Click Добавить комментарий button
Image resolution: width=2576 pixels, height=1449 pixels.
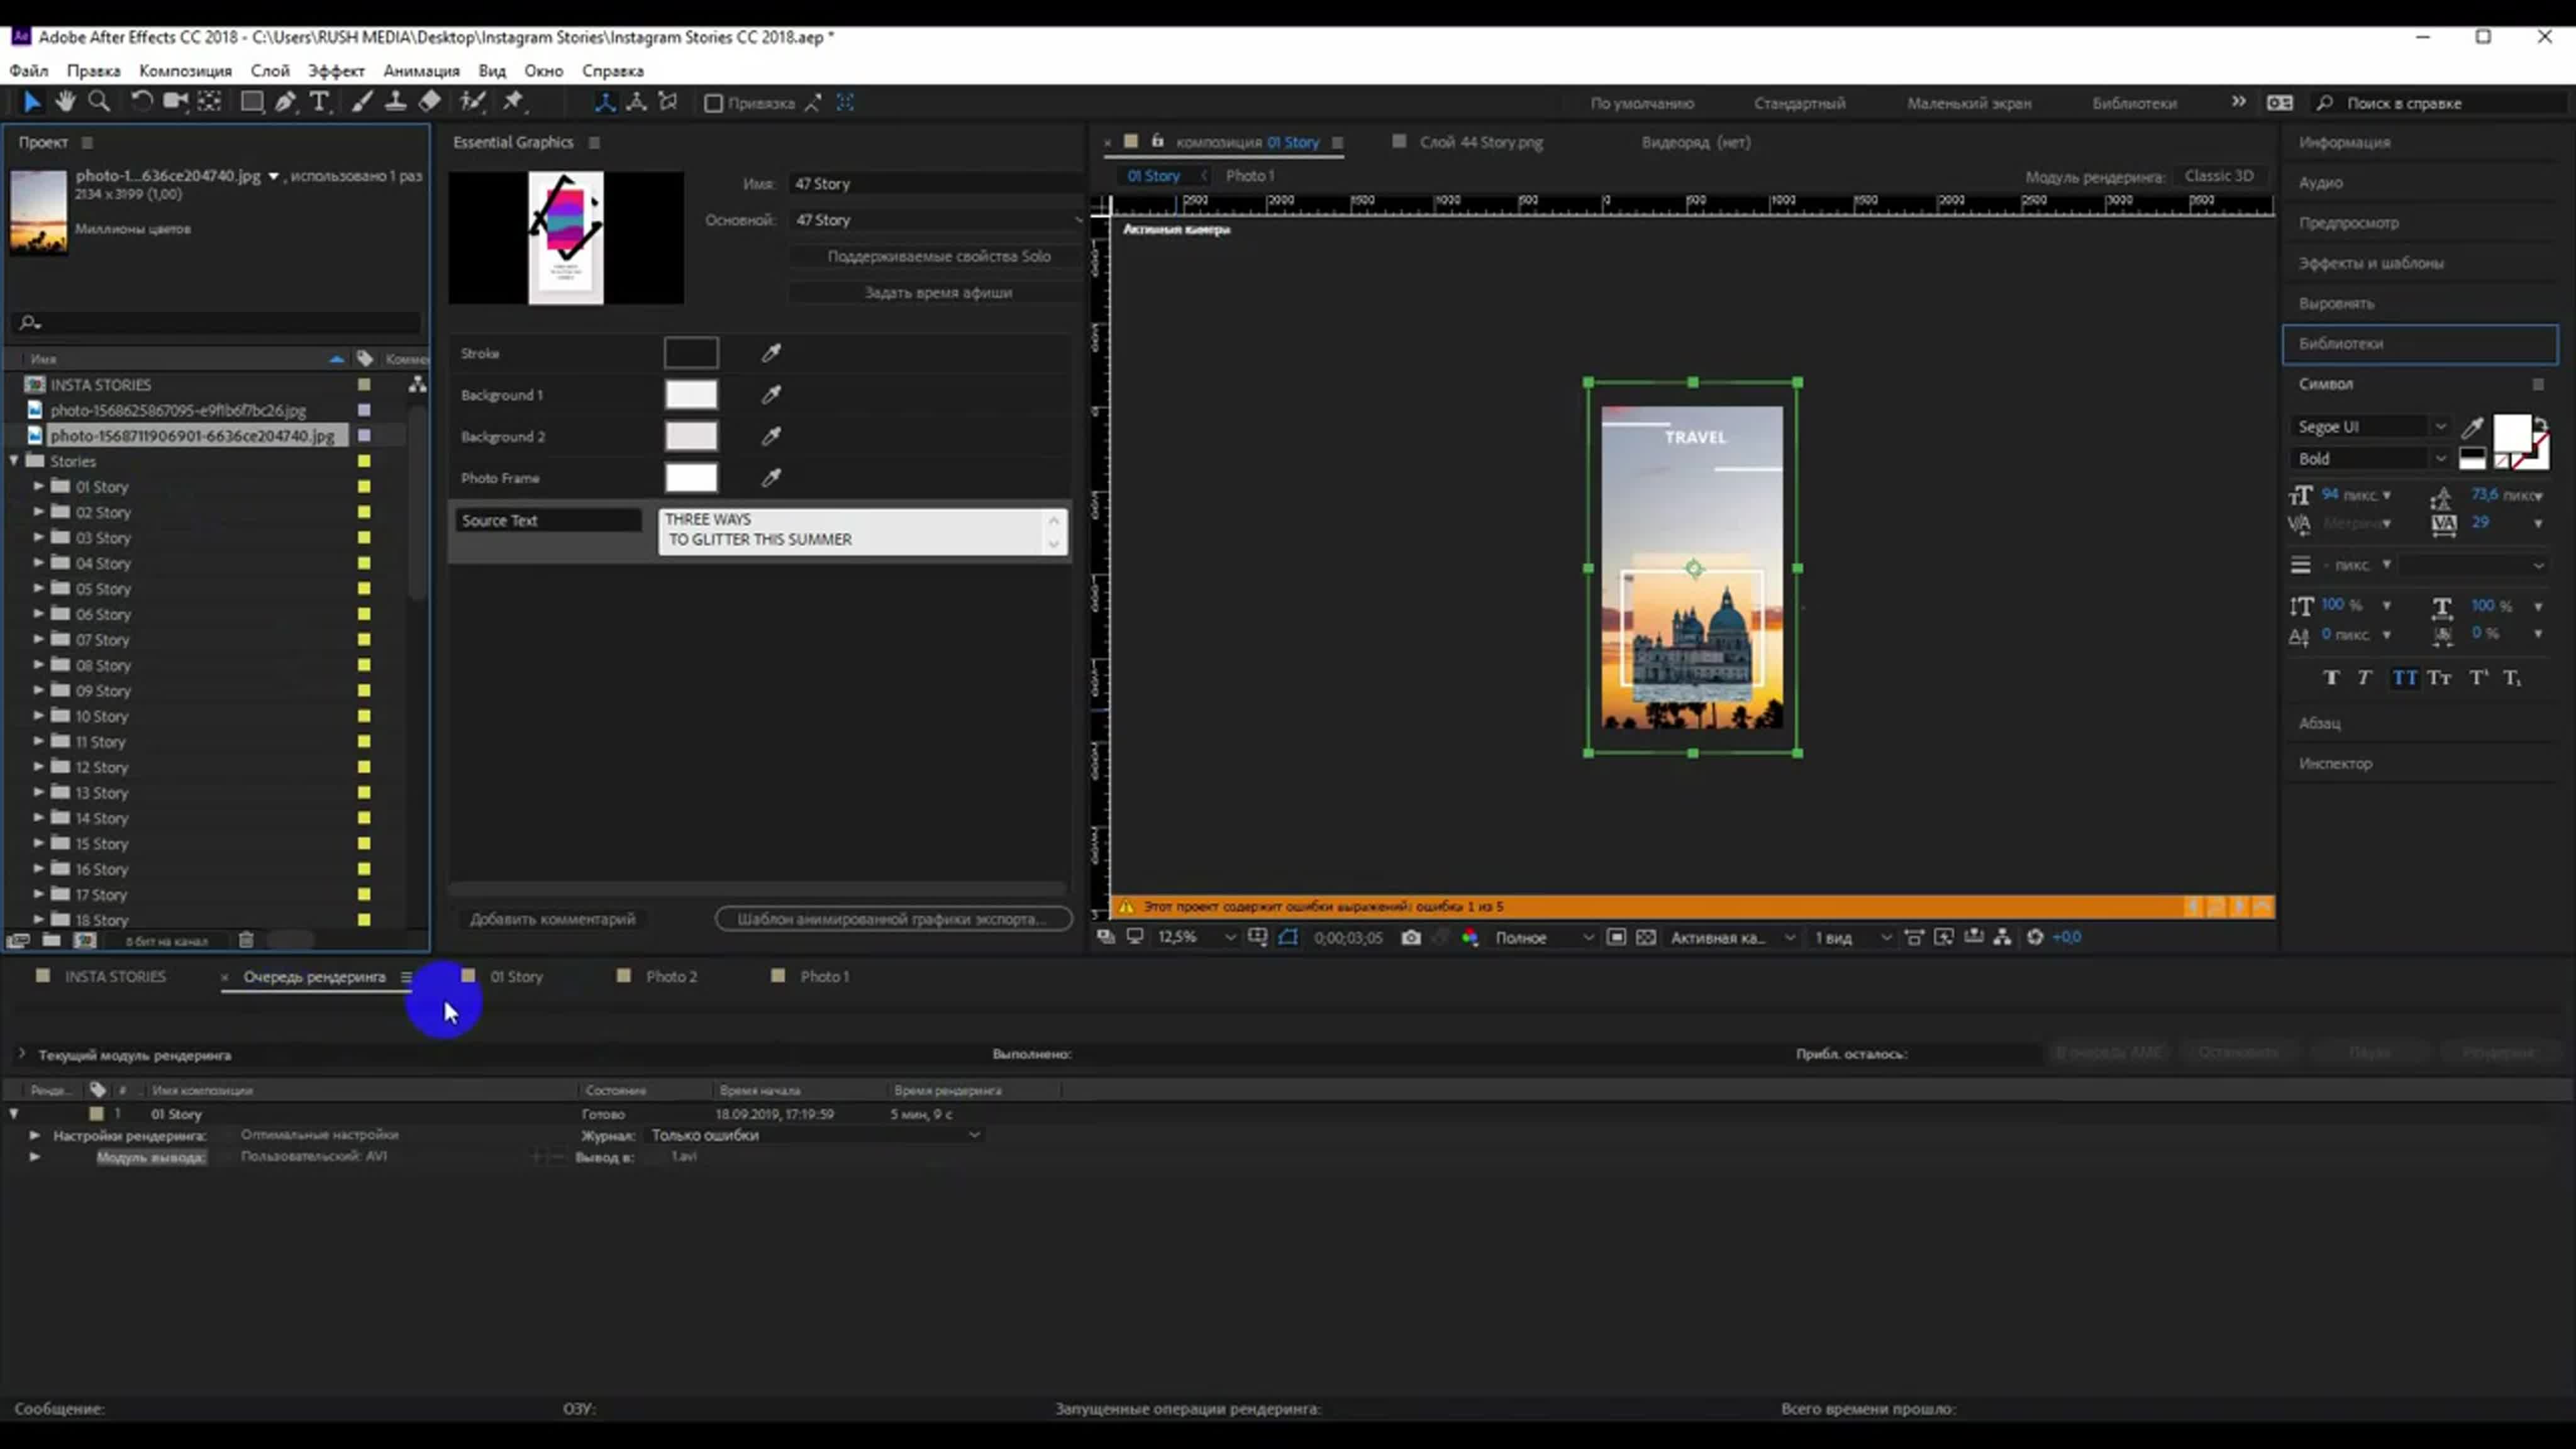[x=552, y=918]
